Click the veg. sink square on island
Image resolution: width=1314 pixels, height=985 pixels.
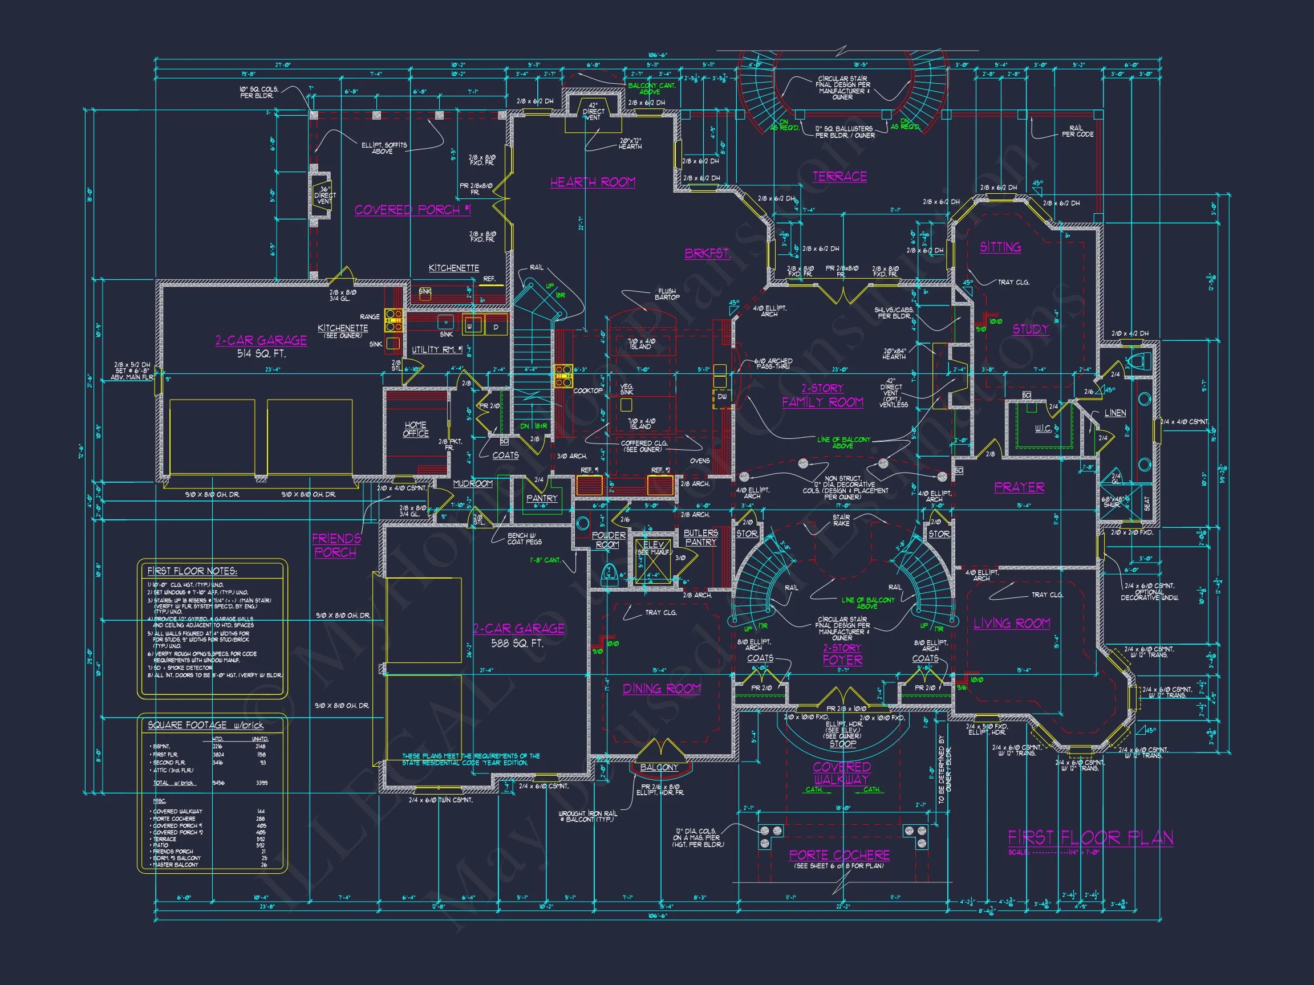(626, 405)
